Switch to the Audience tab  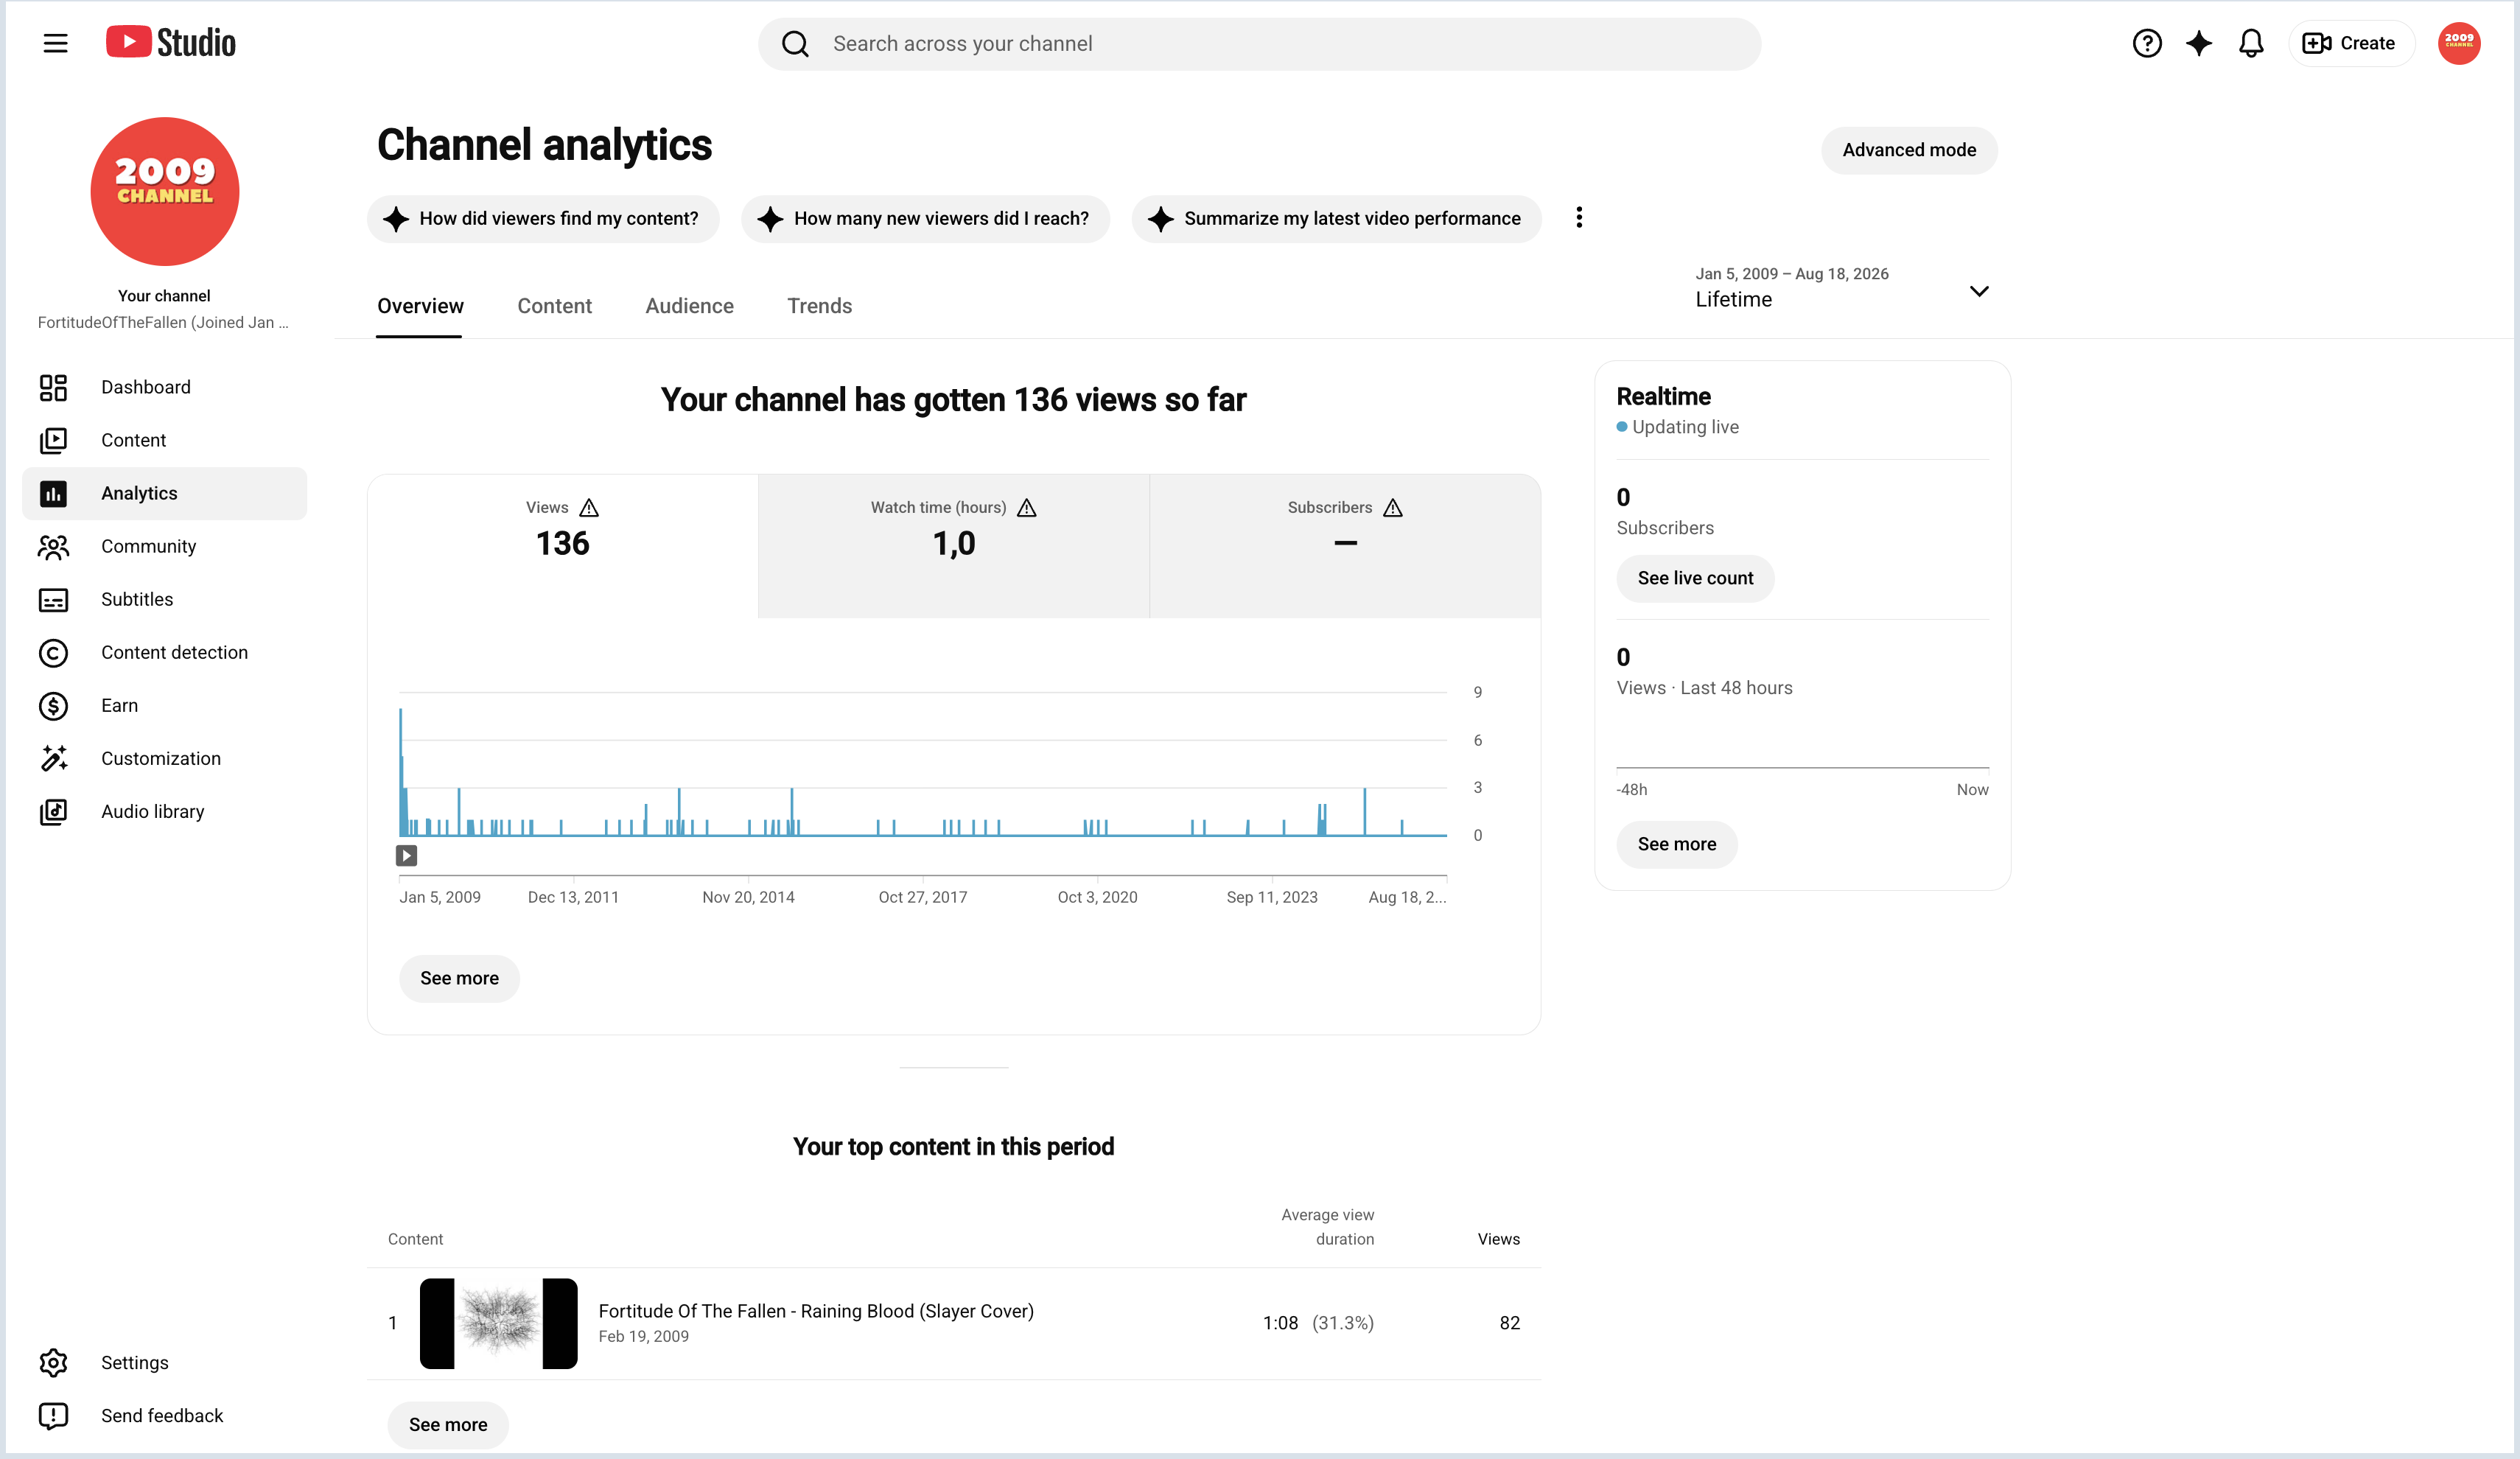[689, 306]
